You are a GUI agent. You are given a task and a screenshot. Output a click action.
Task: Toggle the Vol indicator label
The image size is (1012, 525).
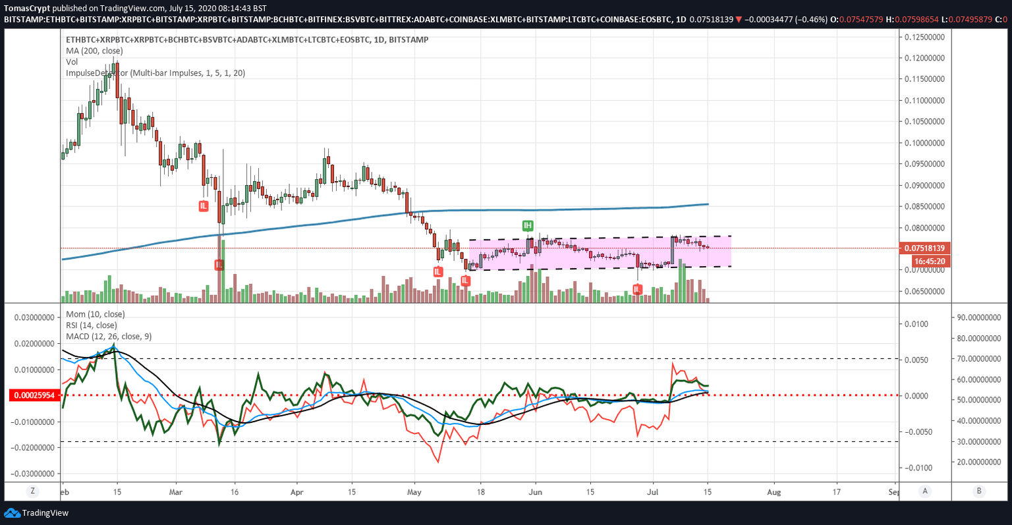coord(72,62)
